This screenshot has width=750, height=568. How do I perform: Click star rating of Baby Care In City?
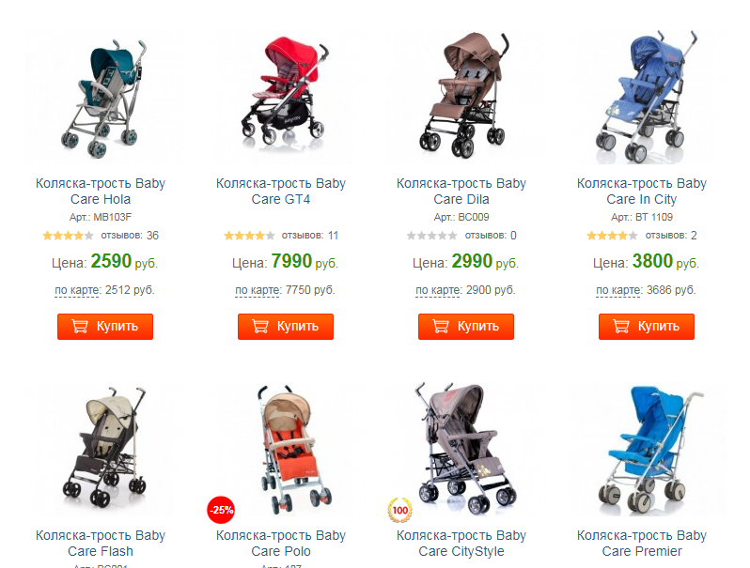click(x=612, y=236)
